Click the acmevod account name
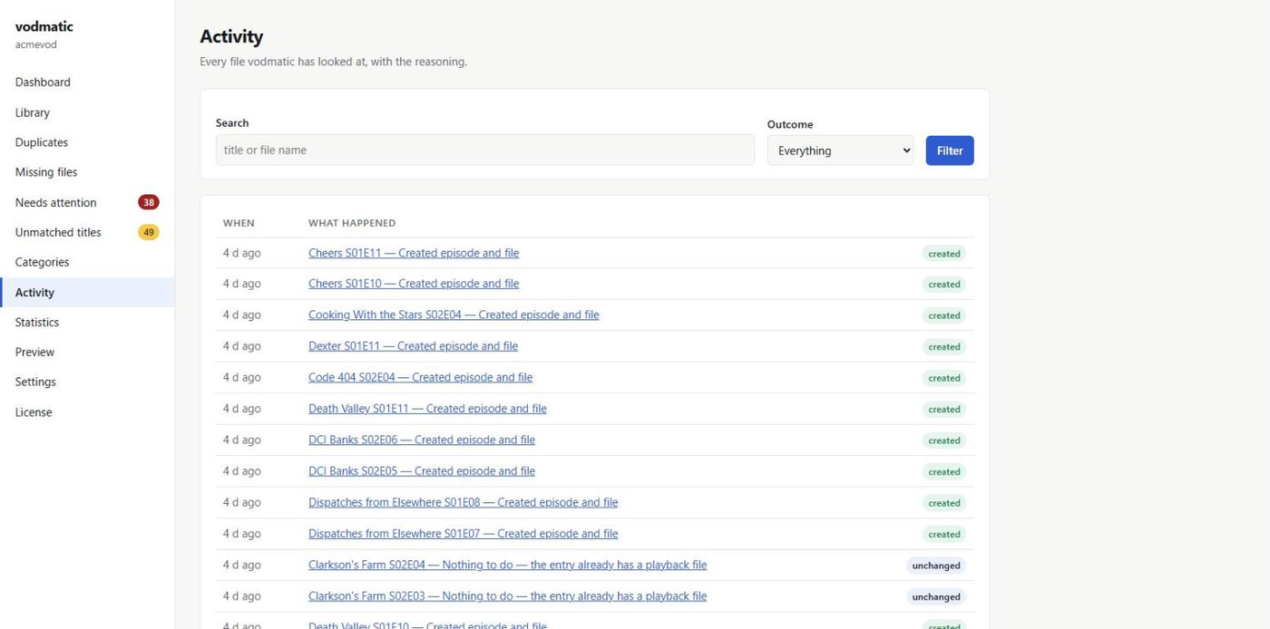The image size is (1270, 629). (36, 44)
